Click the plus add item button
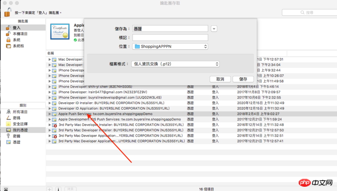Screen dimensions: 337x191 point(49,189)
